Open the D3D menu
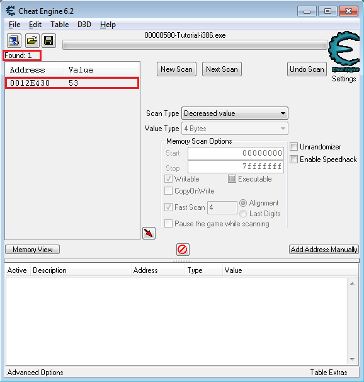The height and width of the screenshot is (382, 364). point(84,25)
